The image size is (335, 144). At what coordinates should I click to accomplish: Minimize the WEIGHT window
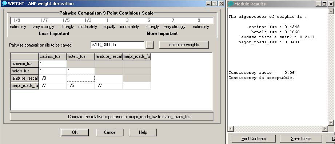(209, 4)
